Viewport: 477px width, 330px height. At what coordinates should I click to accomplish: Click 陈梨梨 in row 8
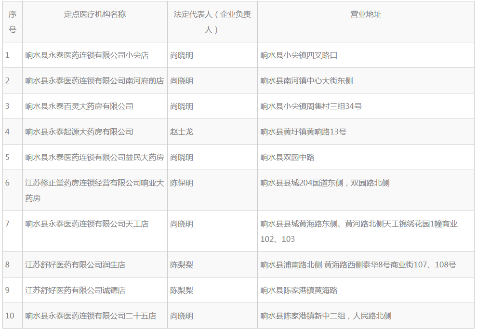coord(182,265)
